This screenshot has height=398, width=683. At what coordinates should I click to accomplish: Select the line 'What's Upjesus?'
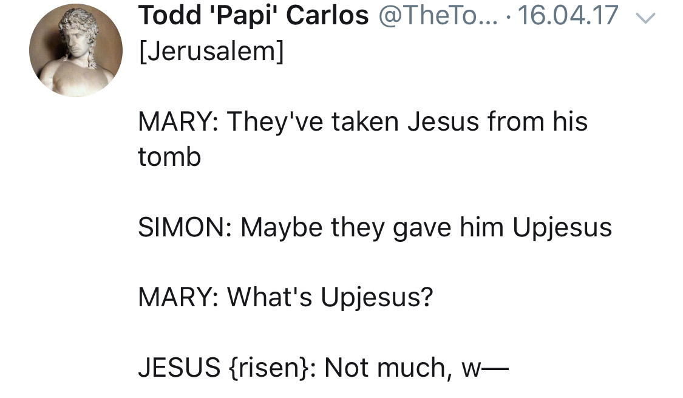click(x=330, y=298)
